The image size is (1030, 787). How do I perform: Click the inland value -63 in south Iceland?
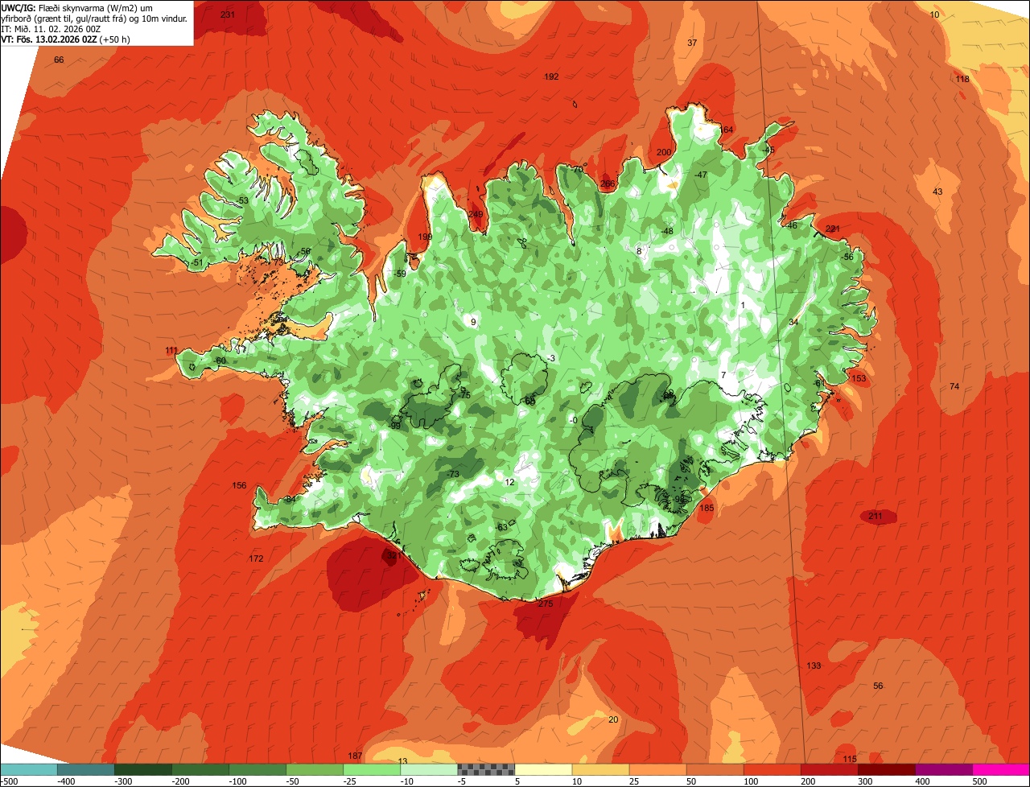501,527
